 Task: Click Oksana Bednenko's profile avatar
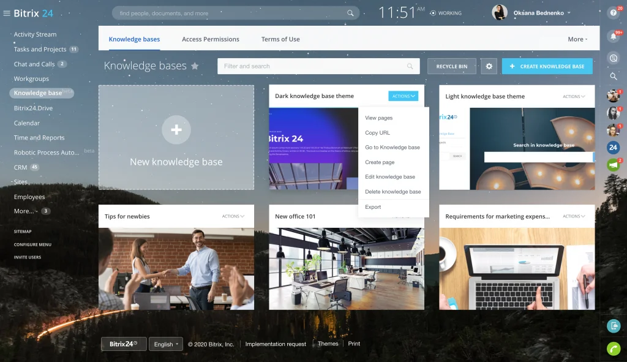point(500,13)
